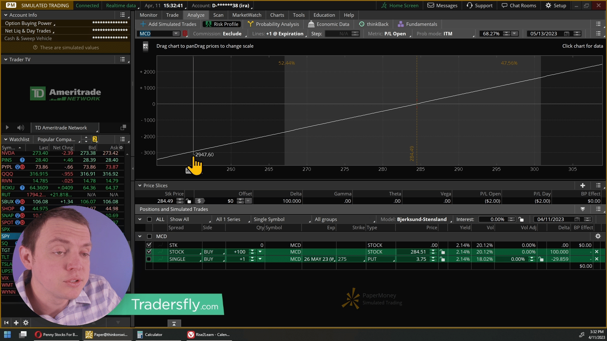The height and width of the screenshot is (341, 607).
Task: Check the SINGLE PUT row checkbox
Action: [x=149, y=259]
